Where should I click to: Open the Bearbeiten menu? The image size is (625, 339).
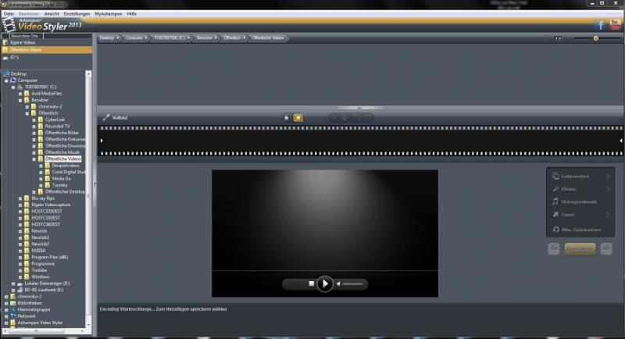[x=29, y=13]
